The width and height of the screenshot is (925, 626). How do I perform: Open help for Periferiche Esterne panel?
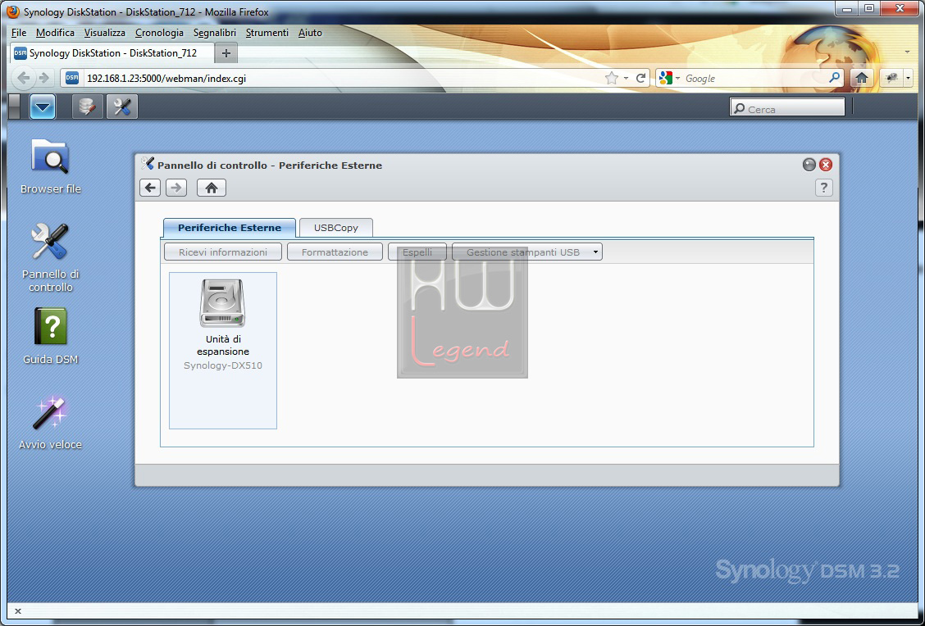(x=823, y=188)
